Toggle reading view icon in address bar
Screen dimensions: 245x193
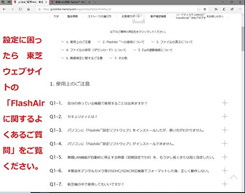pos(199,9)
